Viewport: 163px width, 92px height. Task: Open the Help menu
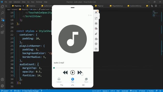pyautogui.click(x=46, y=2)
